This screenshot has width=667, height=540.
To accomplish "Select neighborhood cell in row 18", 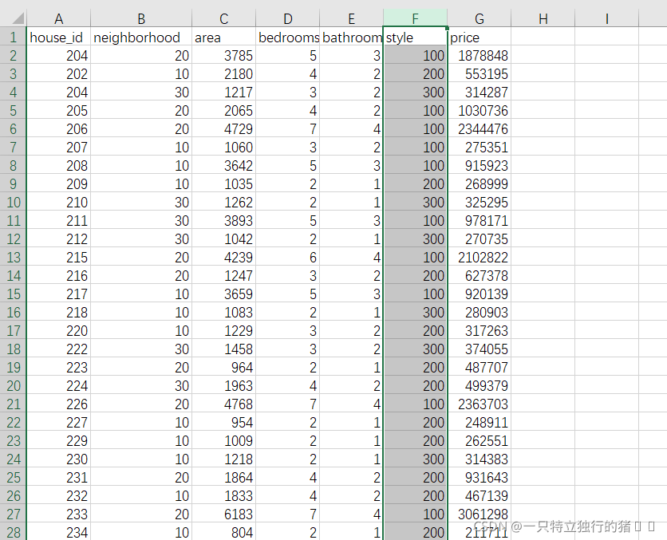I will click(x=141, y=349).
